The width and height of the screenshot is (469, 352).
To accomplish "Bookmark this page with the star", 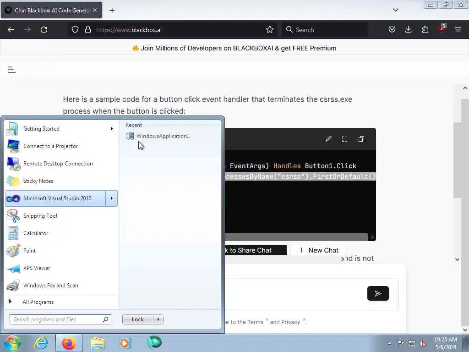I will pyautogui.click(x=270, y=30).
